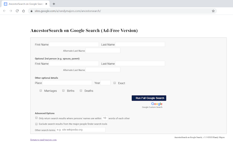Click the Other search terms field
The height and width of the screenshot is (142, 233).
(81, 130)
